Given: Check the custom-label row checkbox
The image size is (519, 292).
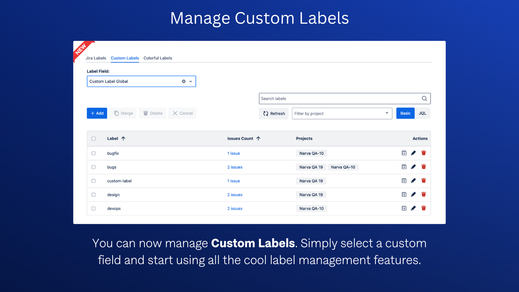Looking at the screenshot, I should pos(93,181).
